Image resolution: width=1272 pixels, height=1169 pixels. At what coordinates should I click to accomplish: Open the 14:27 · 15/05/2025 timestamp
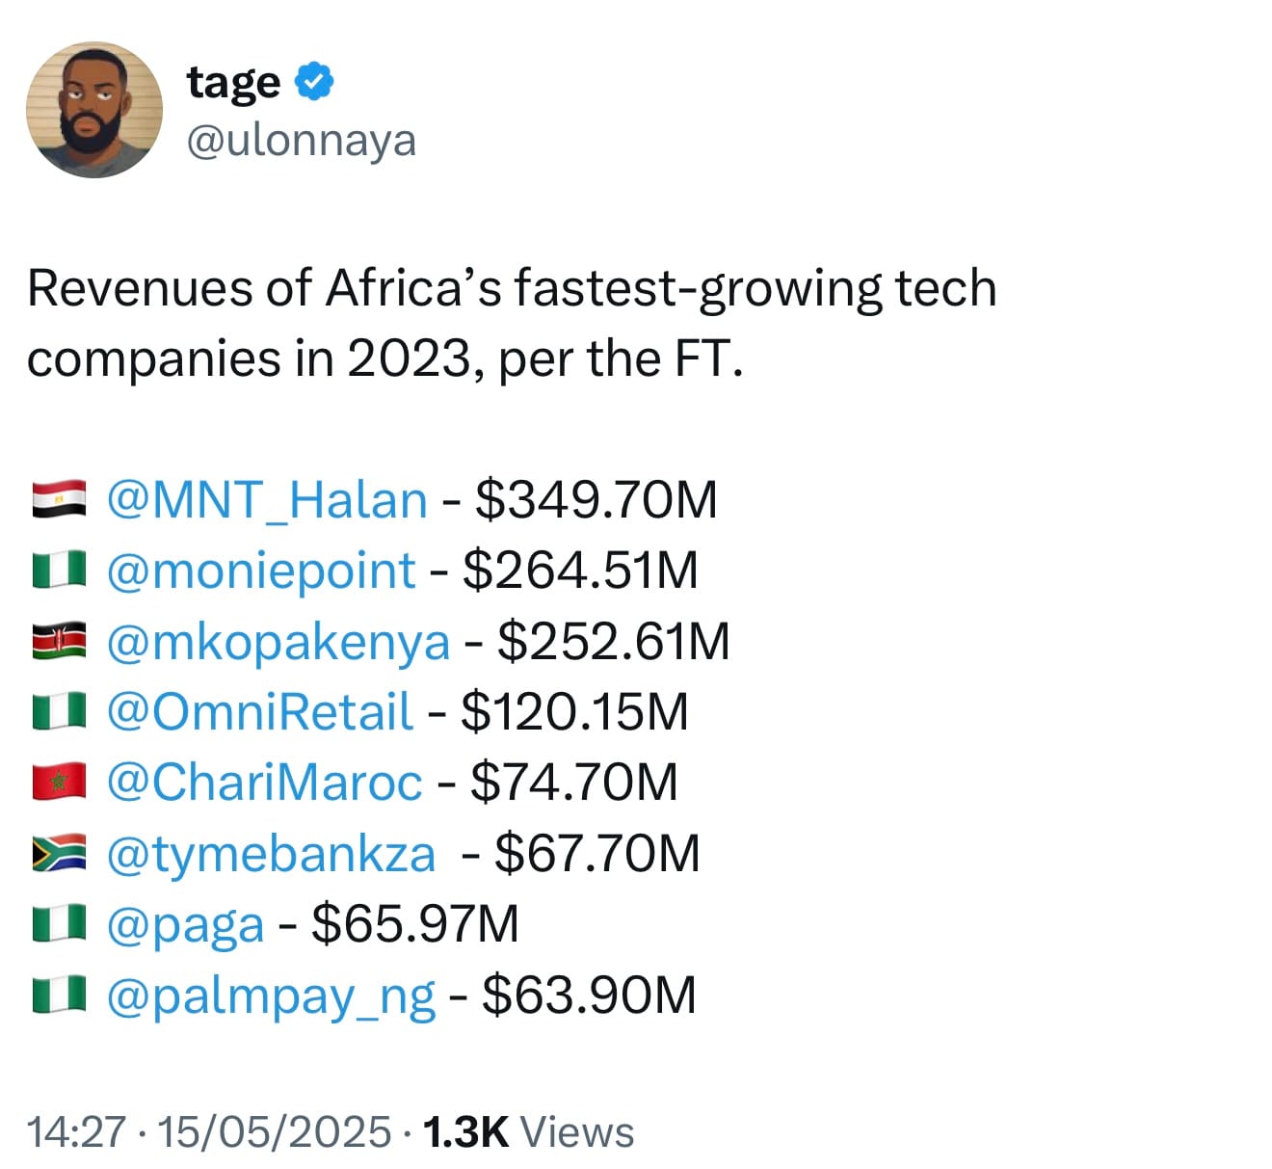209,1132
